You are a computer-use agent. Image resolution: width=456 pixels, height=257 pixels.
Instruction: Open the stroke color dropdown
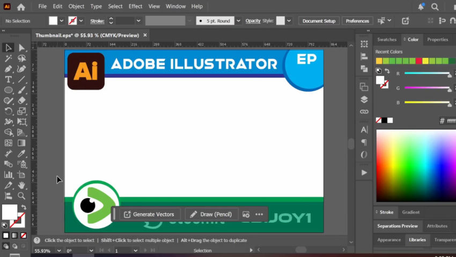click(x=81, y=21)
